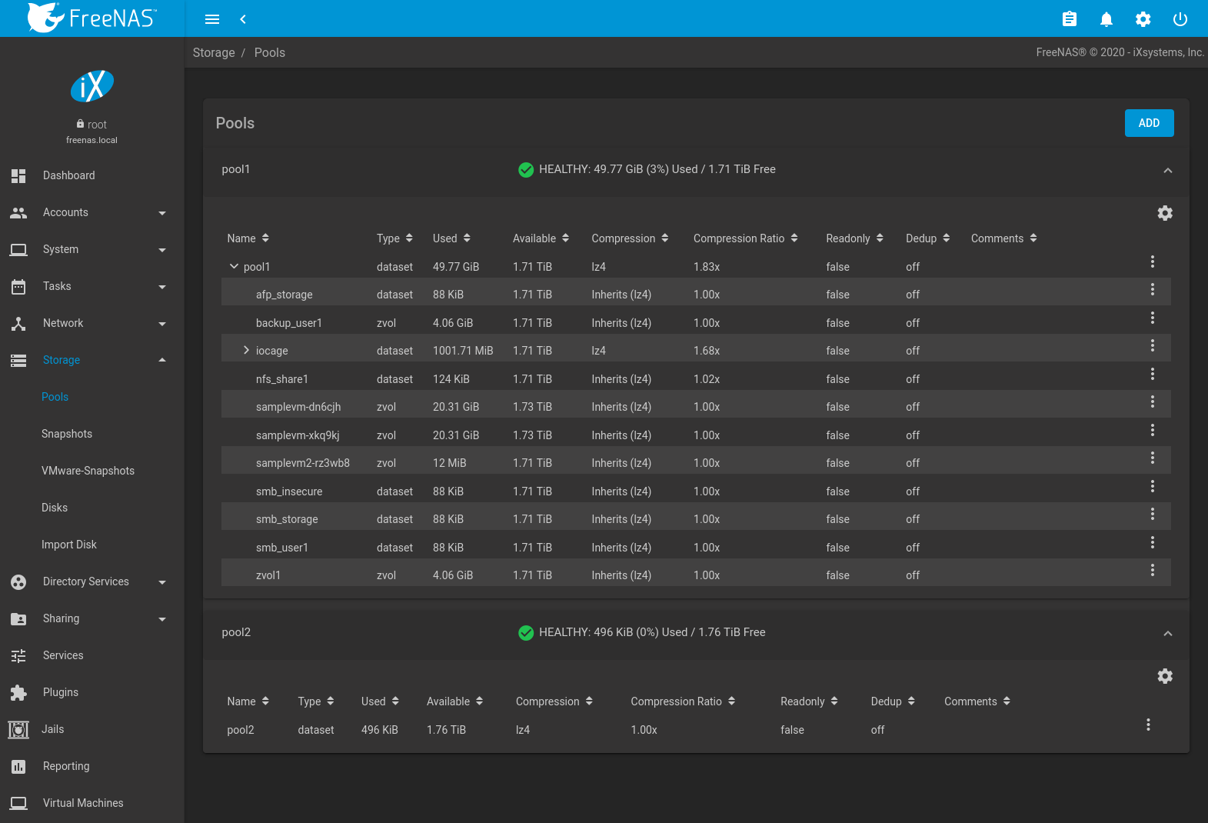Open the settings gear in top bar
This screenshot has height=823, width=1208.
1143,19
